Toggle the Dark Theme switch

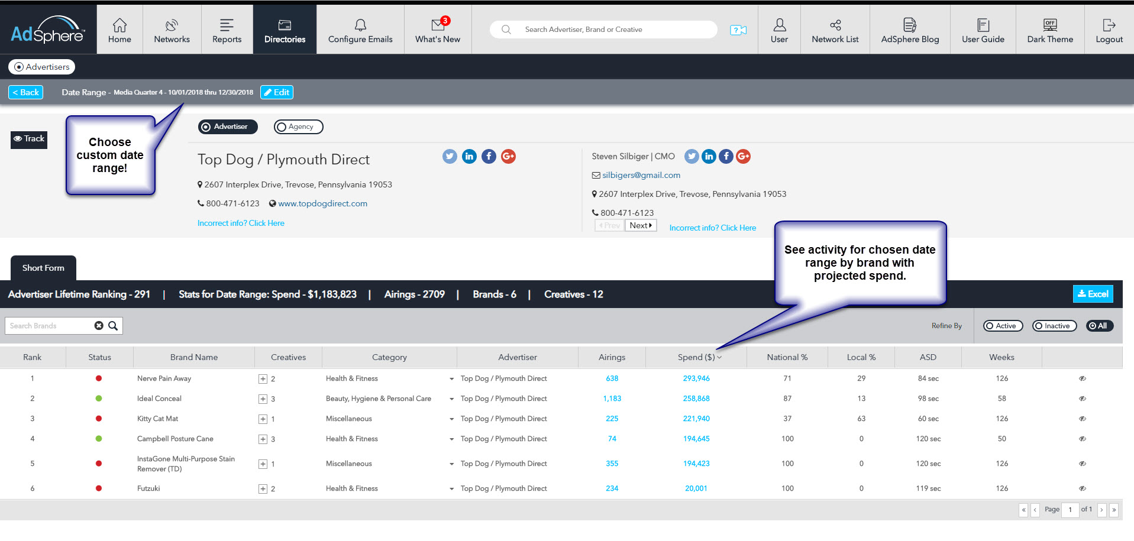1050,25
